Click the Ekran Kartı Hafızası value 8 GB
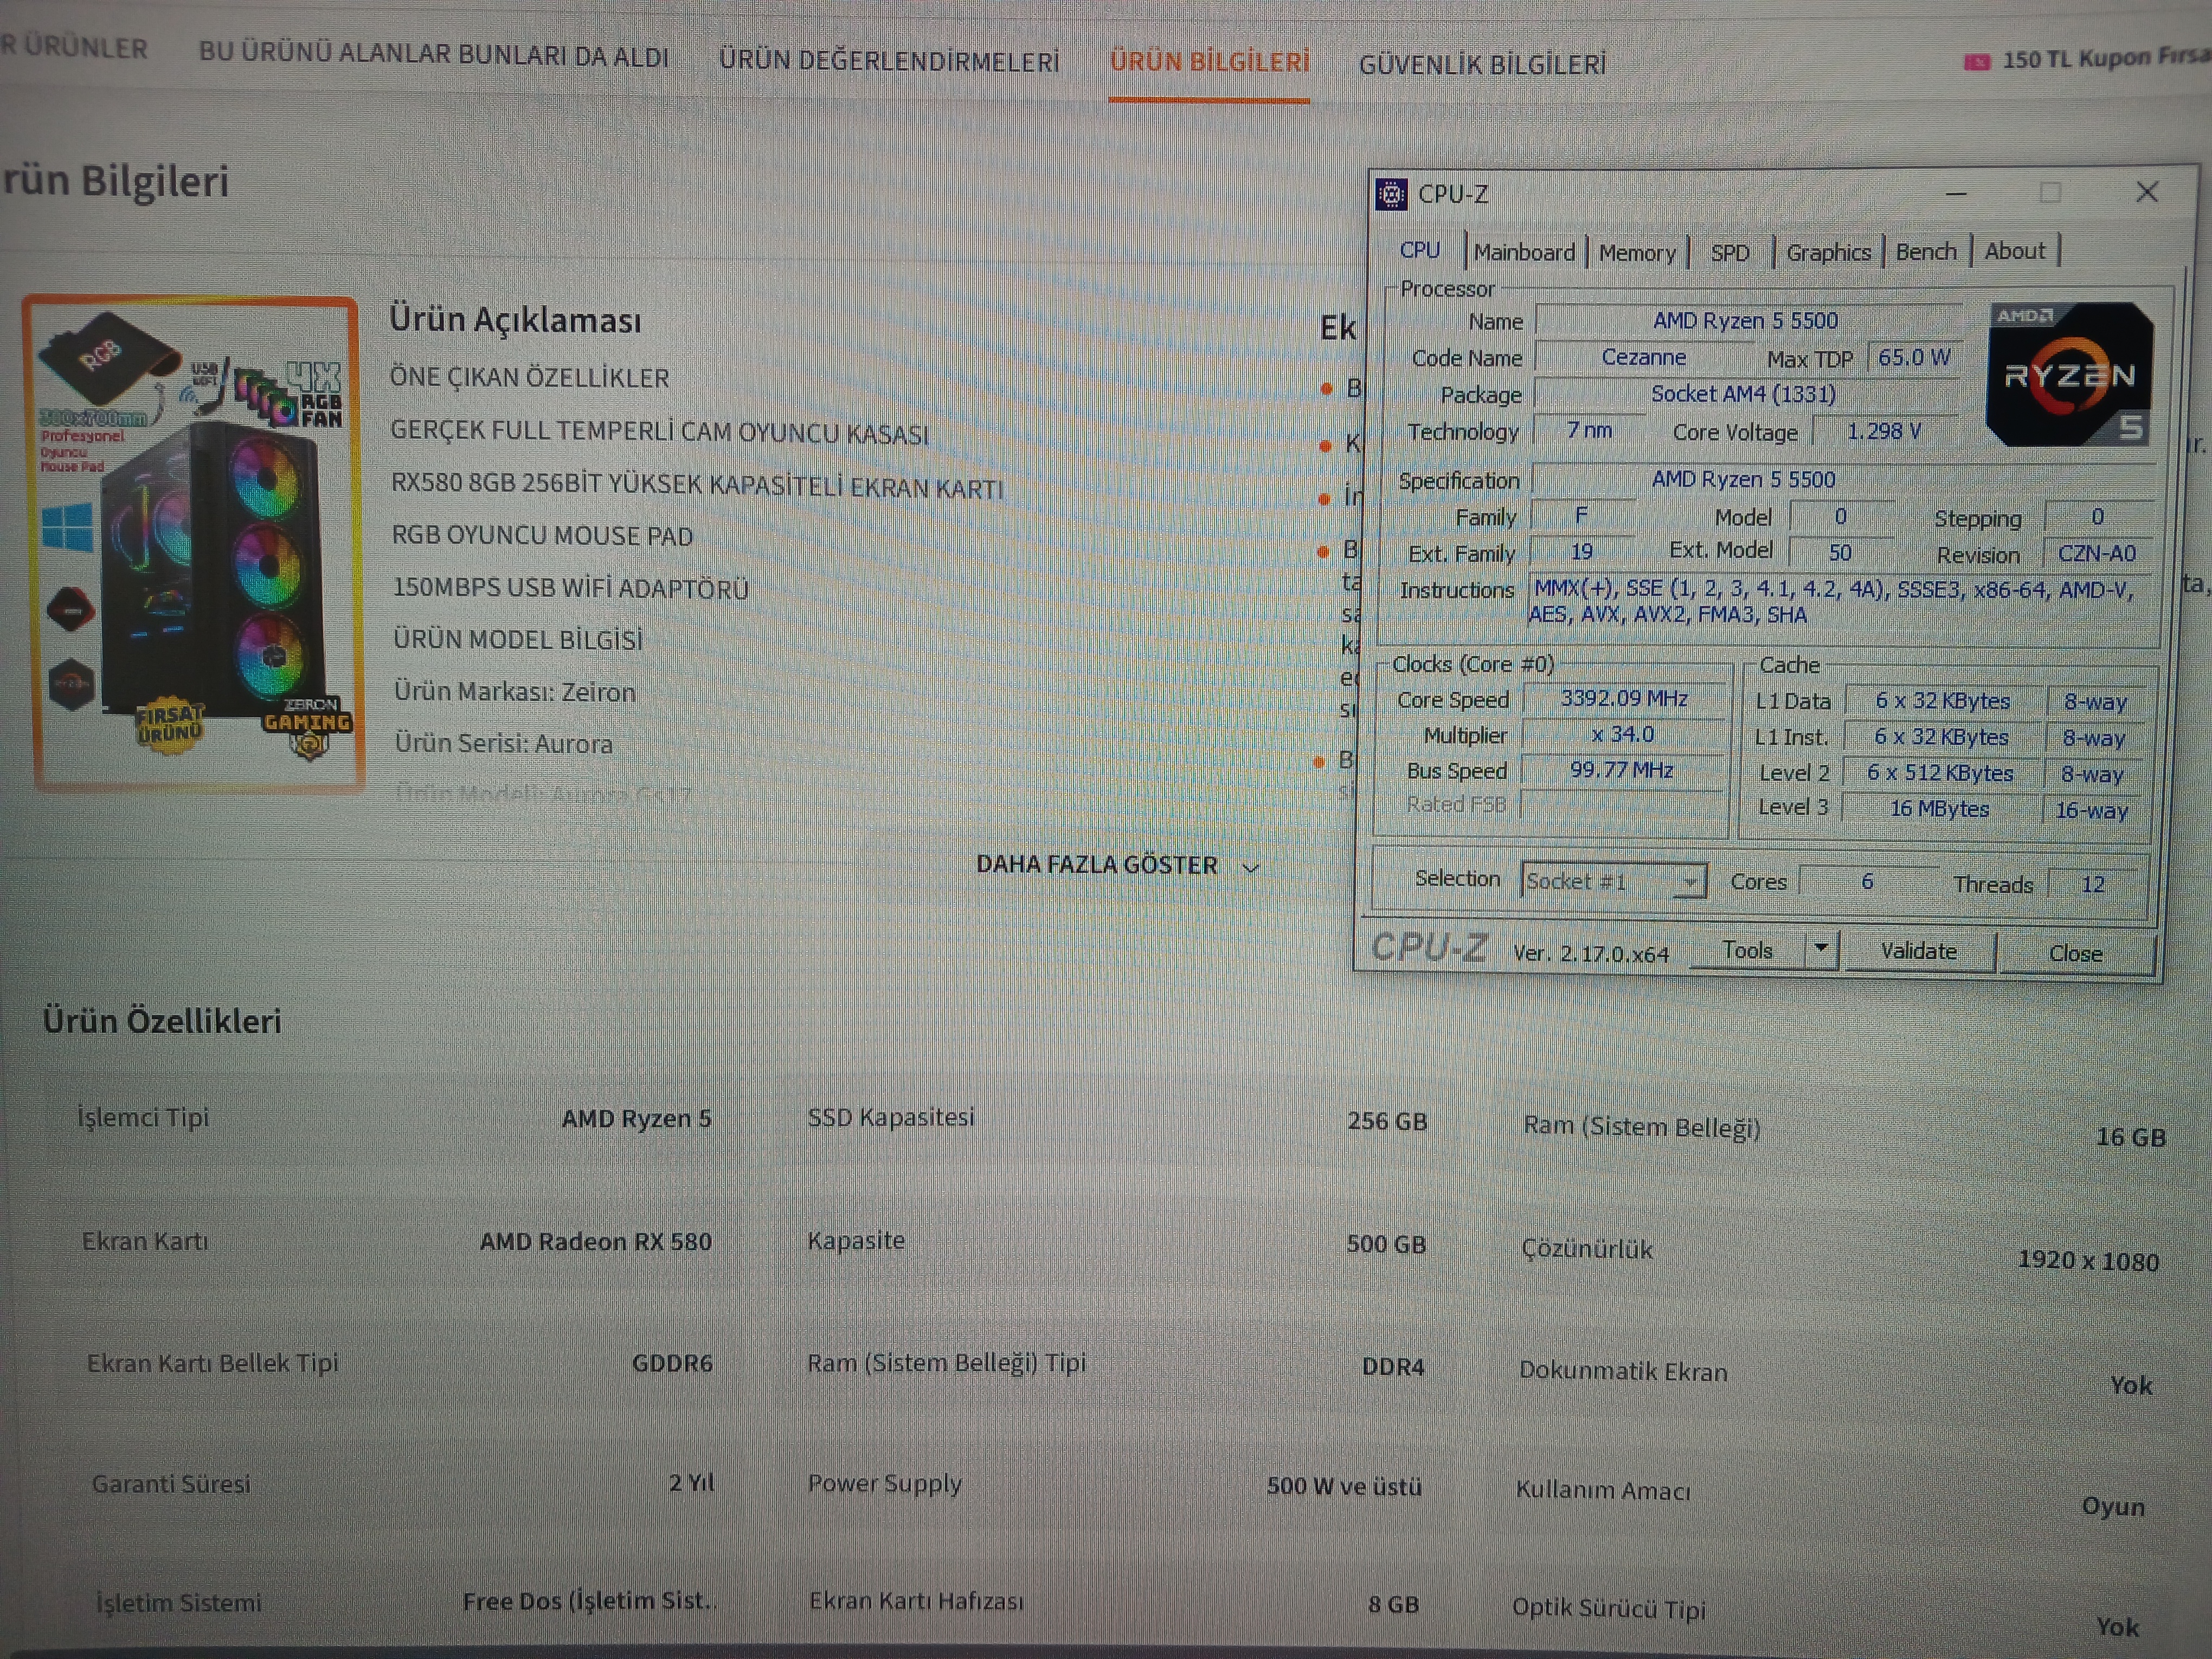 coord(1393,1605)
